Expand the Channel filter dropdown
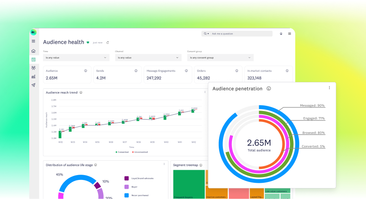 click(148, 58)
